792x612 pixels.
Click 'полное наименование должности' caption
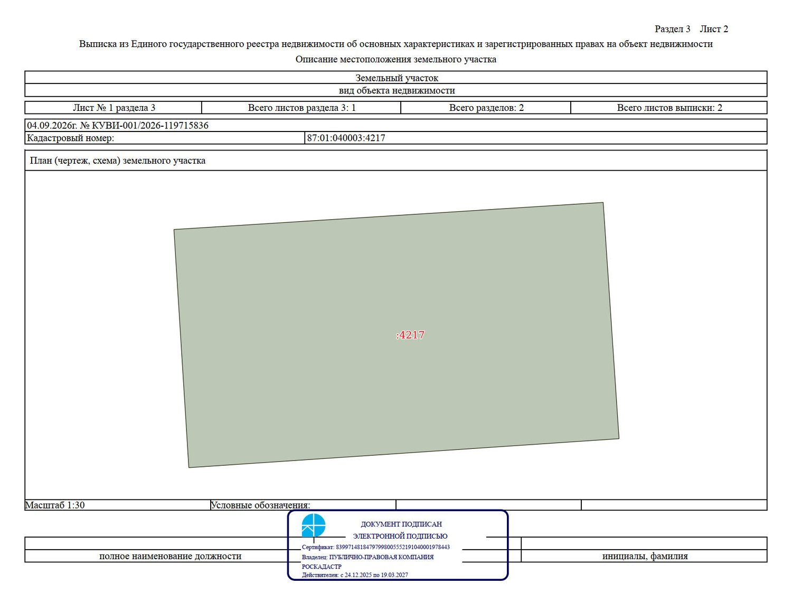(170, 556)
